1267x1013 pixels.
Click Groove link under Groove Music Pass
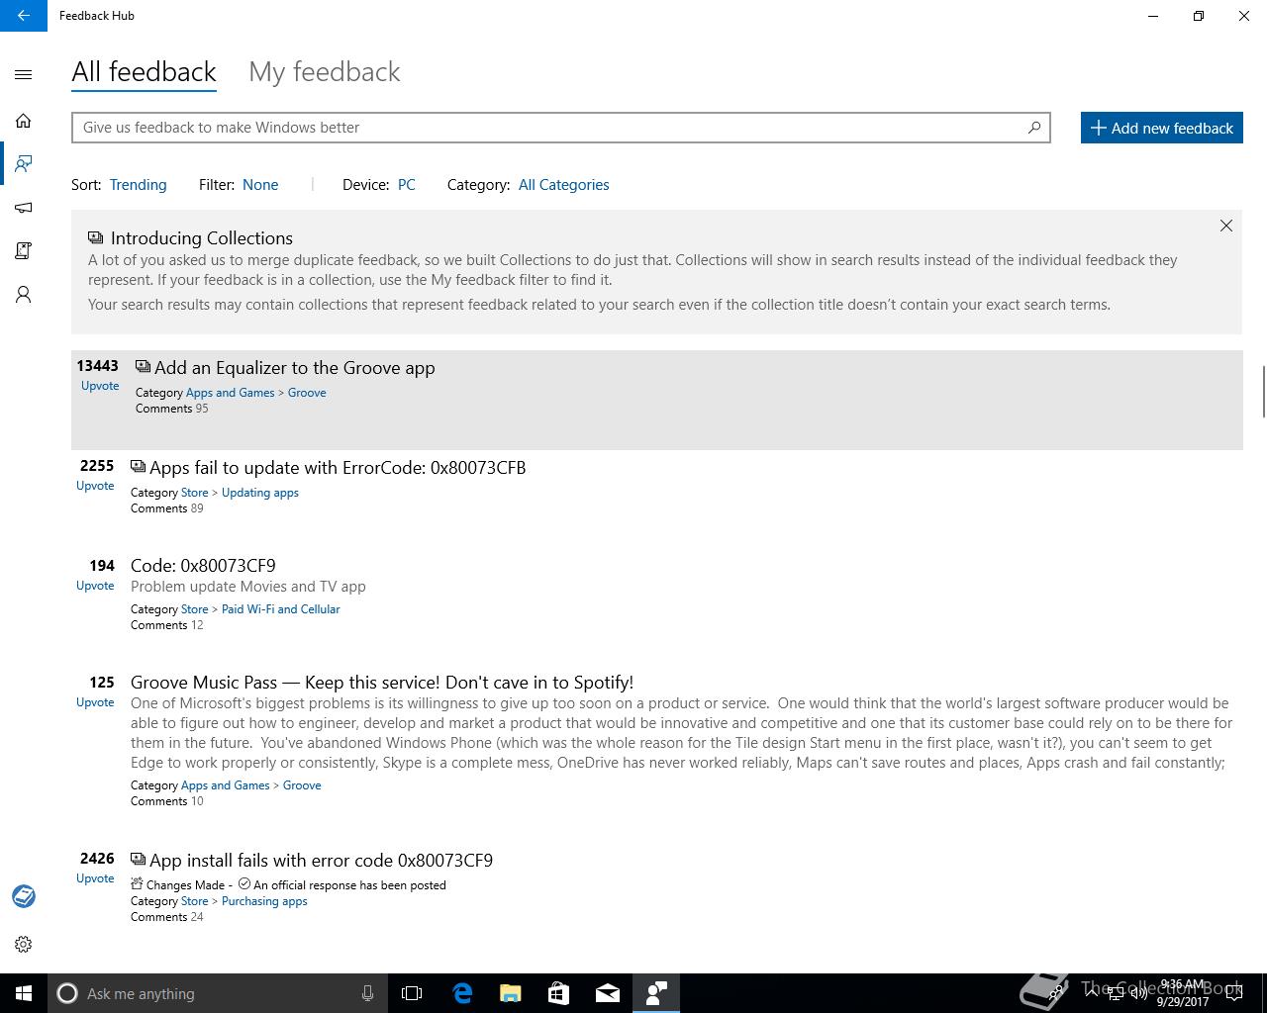pyautogui.click(x=302, y=785)
